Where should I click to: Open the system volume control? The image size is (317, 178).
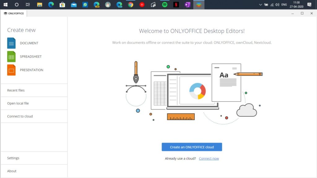[x=277, y=4]
